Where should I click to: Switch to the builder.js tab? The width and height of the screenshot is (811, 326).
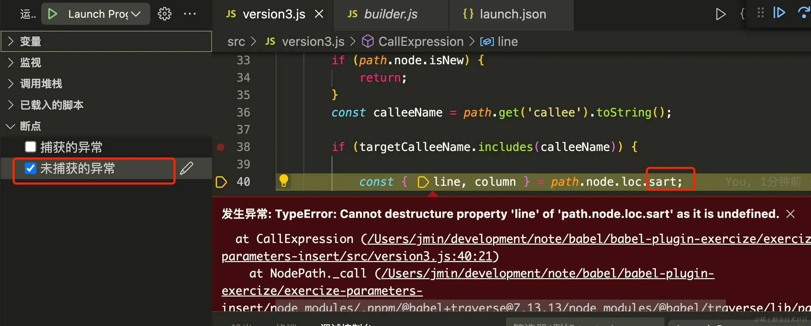(x=391, y=15)
